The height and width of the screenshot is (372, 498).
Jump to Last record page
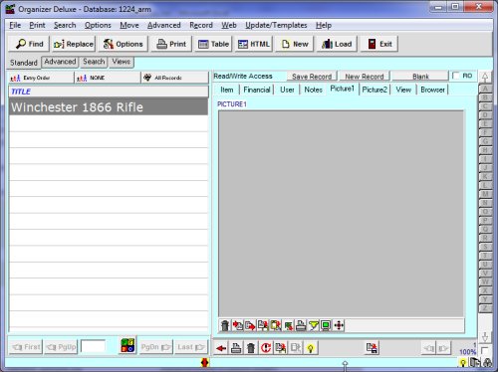tap(191, 347)
